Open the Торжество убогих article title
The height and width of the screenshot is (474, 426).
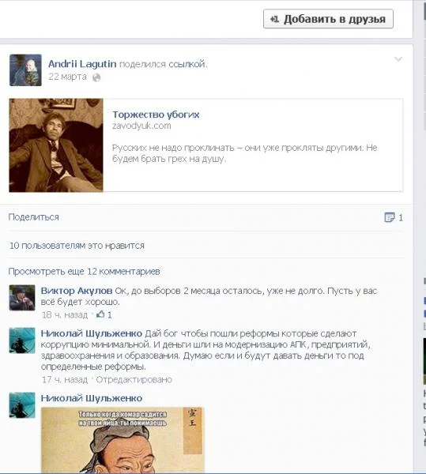(156, 115)
